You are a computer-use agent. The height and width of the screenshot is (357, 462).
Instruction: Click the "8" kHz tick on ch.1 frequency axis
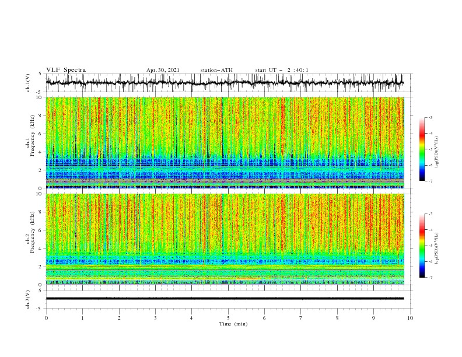40,116
